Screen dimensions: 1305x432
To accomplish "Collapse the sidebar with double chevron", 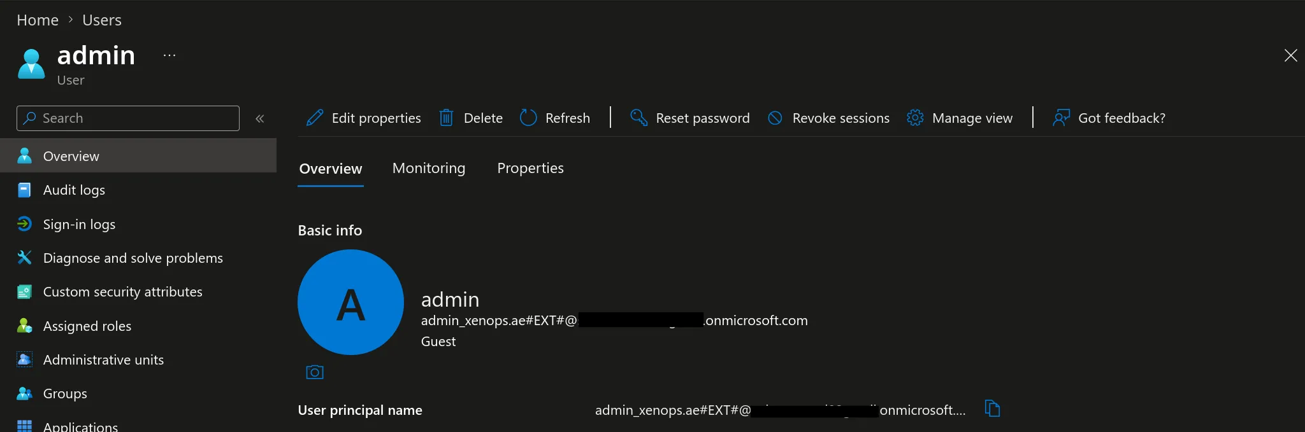I will pos(260,118).
